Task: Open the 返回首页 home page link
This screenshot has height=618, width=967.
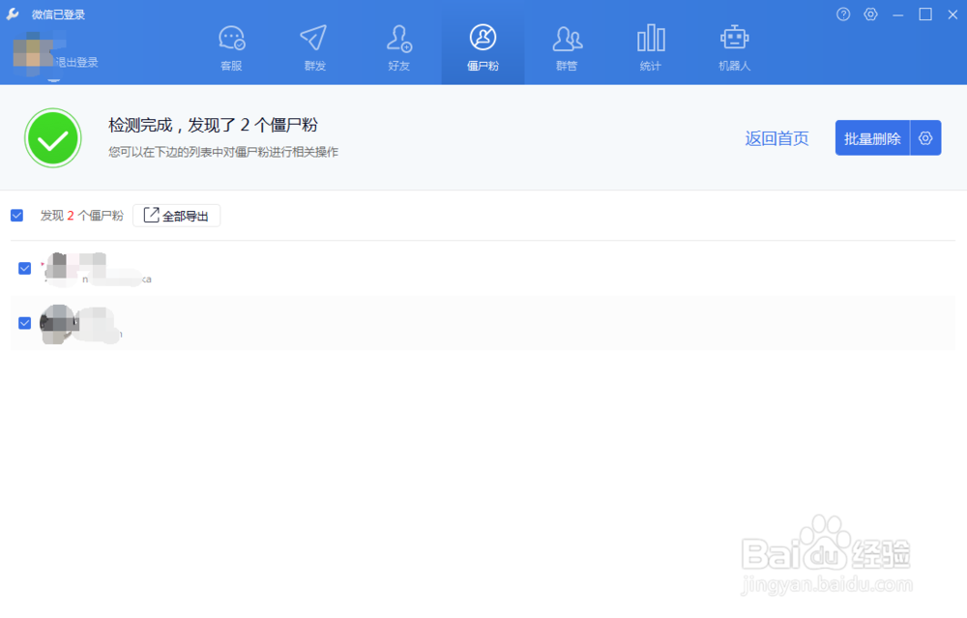Action: pyautogui.click(x=777, y=138)
